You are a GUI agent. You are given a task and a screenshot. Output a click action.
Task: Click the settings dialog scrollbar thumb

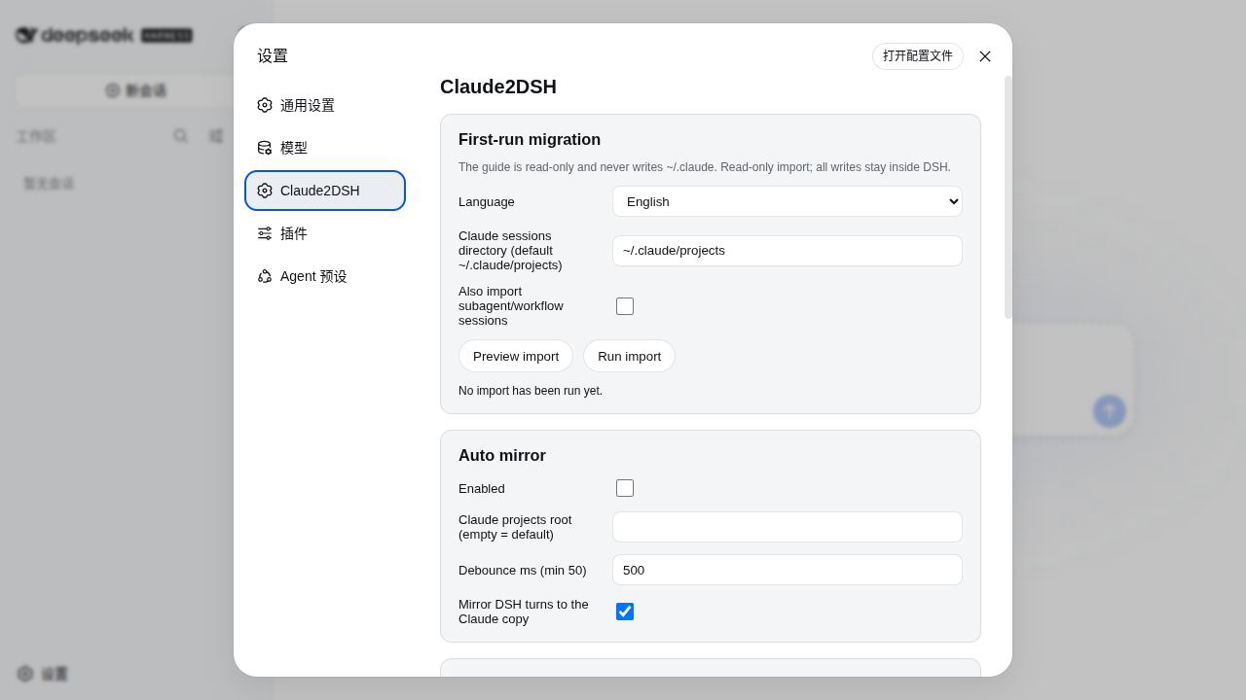pos(1008,197)
